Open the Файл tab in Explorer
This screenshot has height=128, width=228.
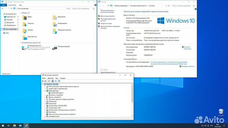point(3,5)
